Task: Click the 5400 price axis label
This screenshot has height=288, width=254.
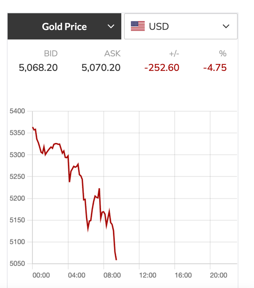Action: 17,111
